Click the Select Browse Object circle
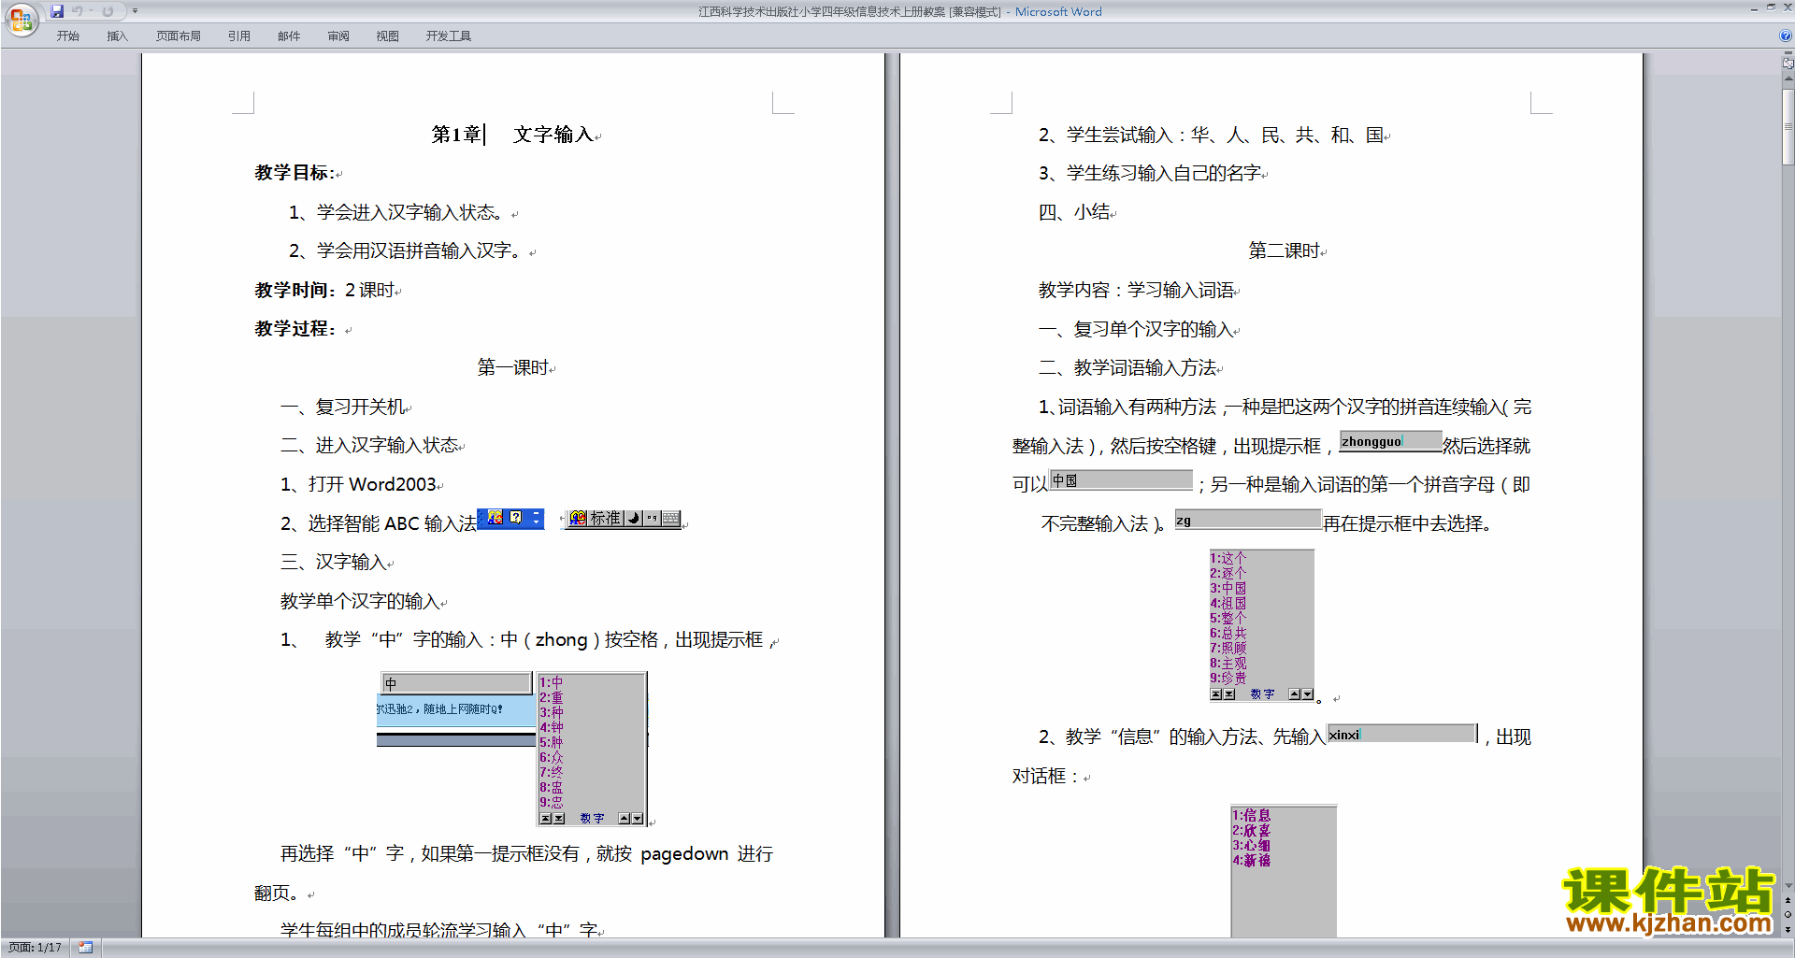Image resolution: width=1795 pixels, height=958 pixels. pos(1788,915)
